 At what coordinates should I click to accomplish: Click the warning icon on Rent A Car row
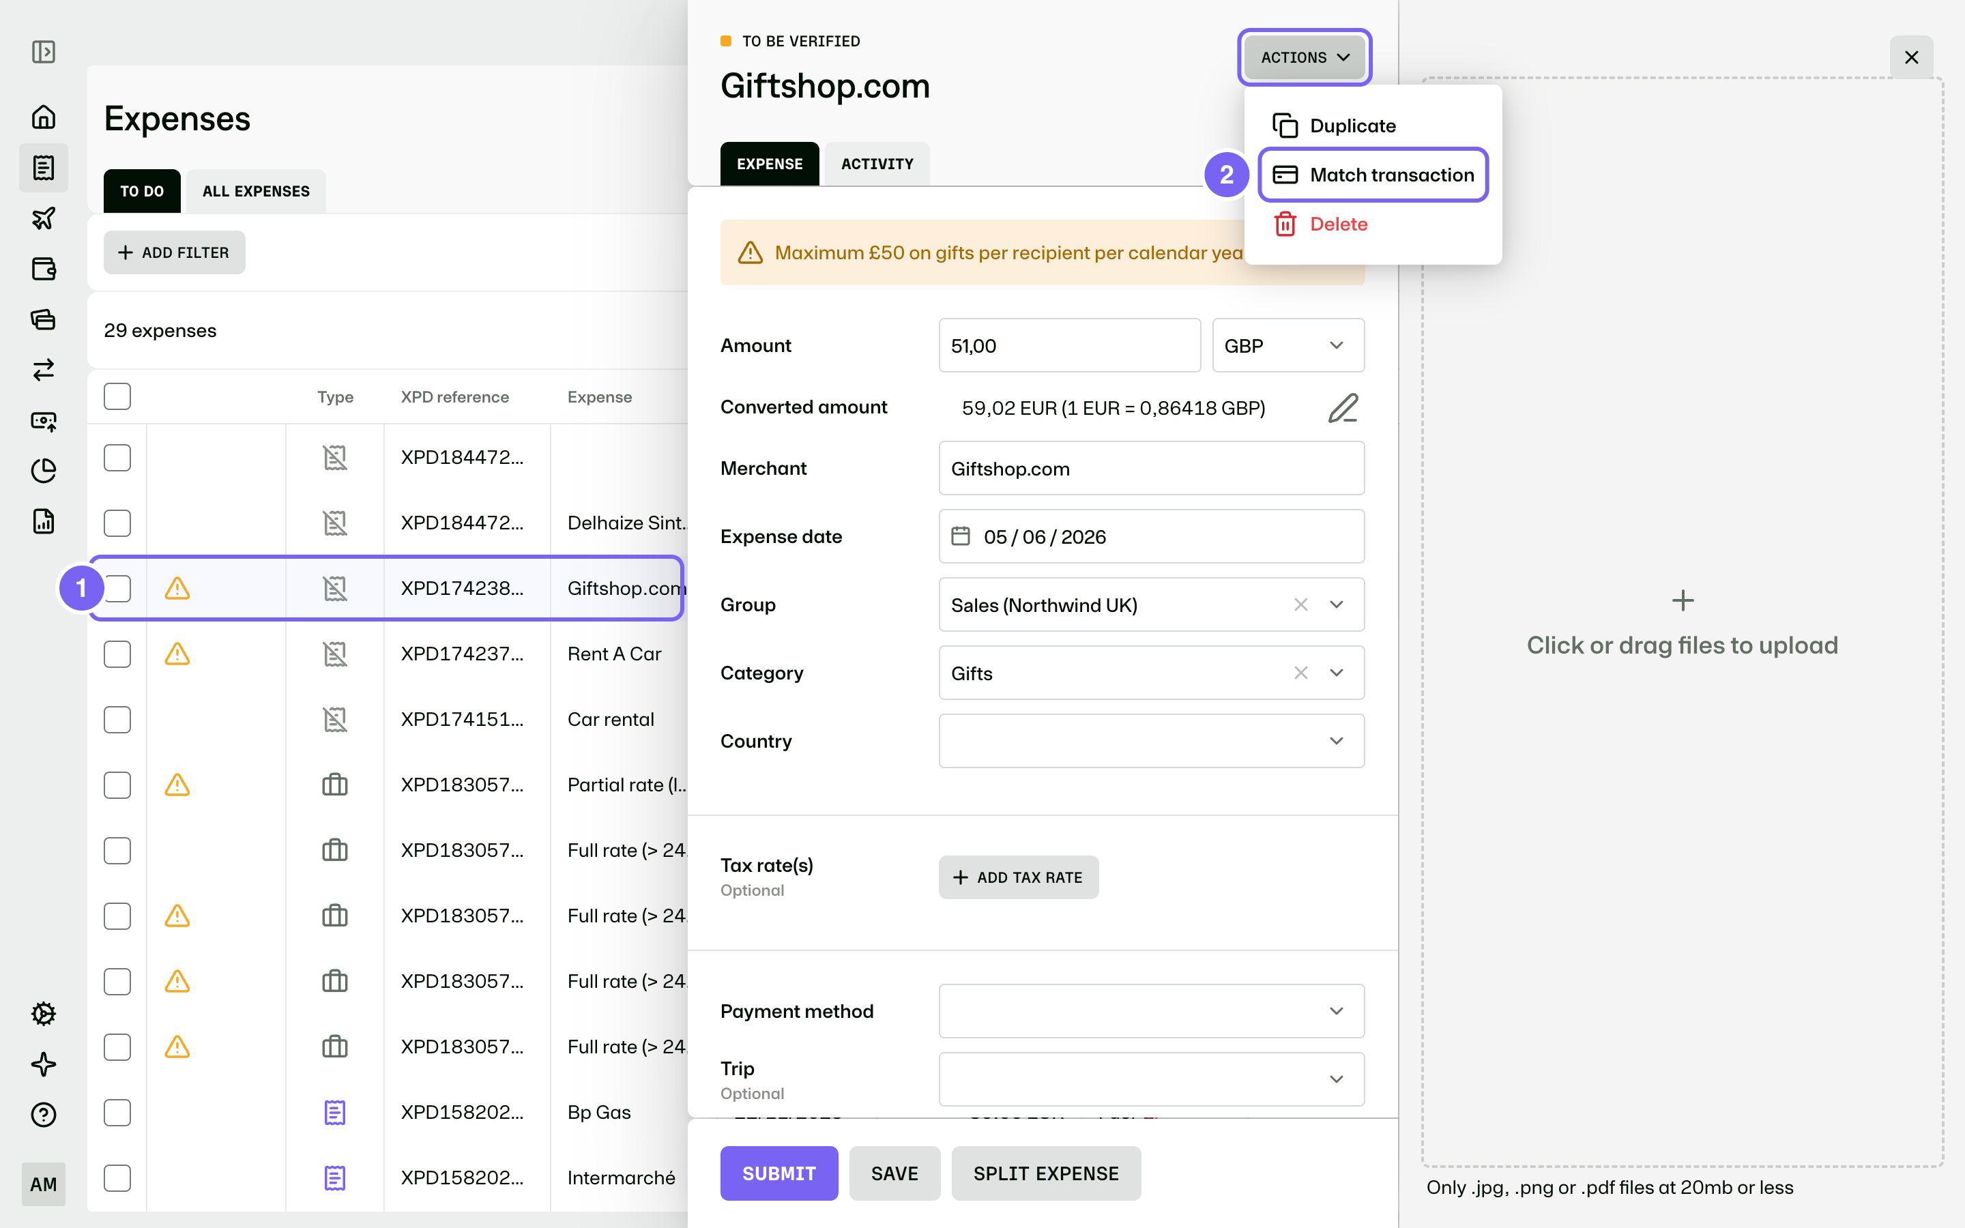[x=177, y=654]
